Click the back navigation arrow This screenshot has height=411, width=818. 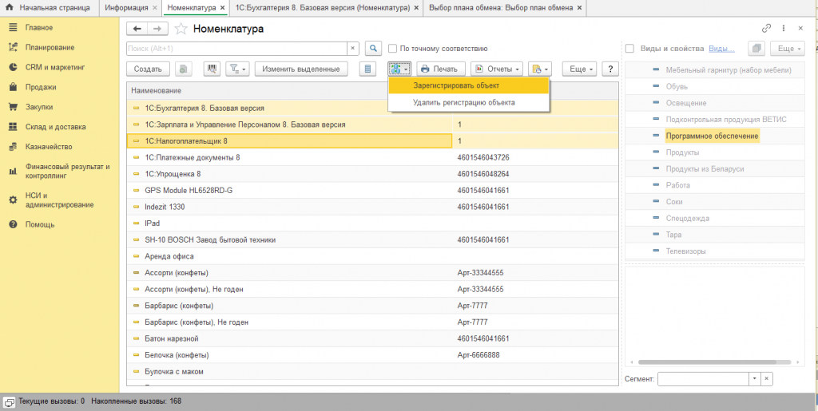[x=137, y=29]
